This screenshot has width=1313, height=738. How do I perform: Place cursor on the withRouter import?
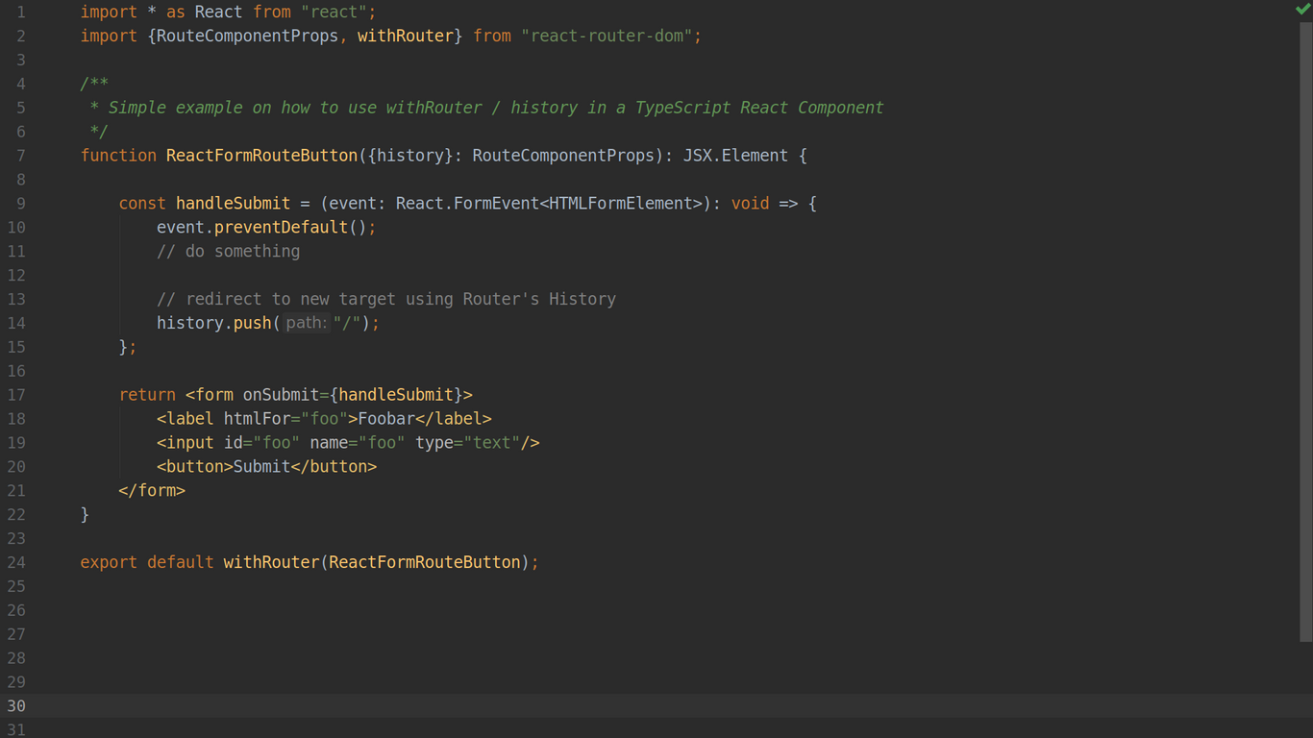[x=407, y=36]
